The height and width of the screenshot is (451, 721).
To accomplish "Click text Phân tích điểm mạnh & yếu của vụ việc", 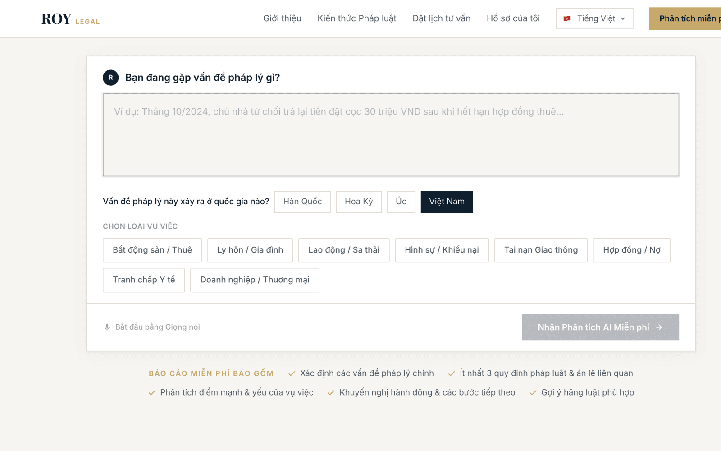I will (x=237, y=392).
